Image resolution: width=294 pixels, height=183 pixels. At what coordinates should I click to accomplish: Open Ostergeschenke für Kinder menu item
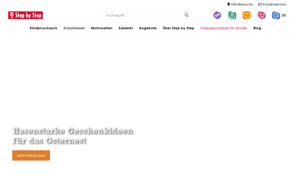[224, 28]
